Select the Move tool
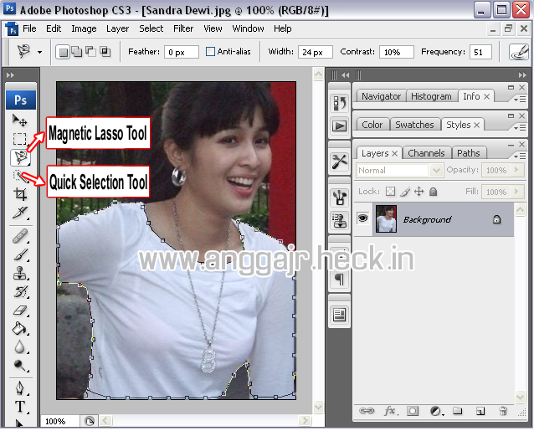534x431 pixels. [20, 121]
